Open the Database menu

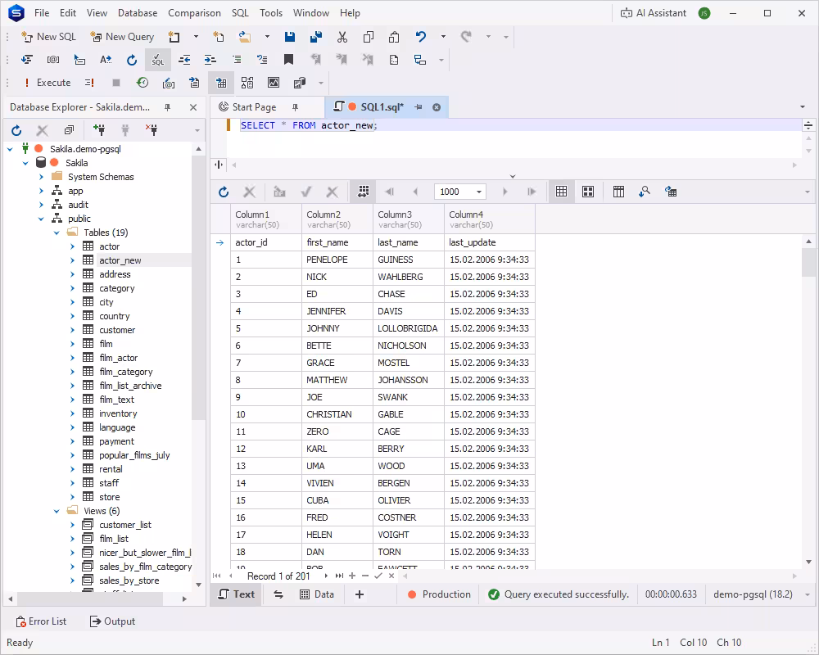pos(138,13)
